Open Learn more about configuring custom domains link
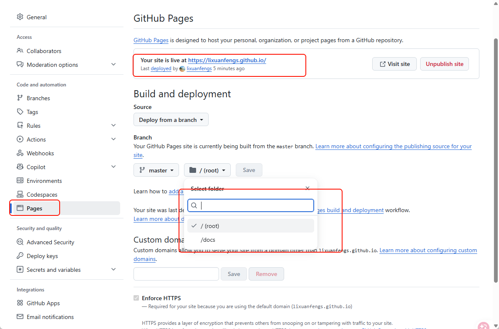Viewport: 499px width, 329px height. 428,250
